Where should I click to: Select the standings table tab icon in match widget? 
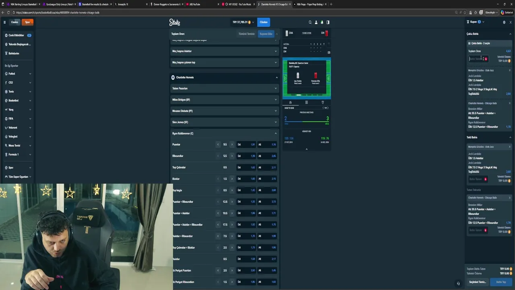[307, 102]
